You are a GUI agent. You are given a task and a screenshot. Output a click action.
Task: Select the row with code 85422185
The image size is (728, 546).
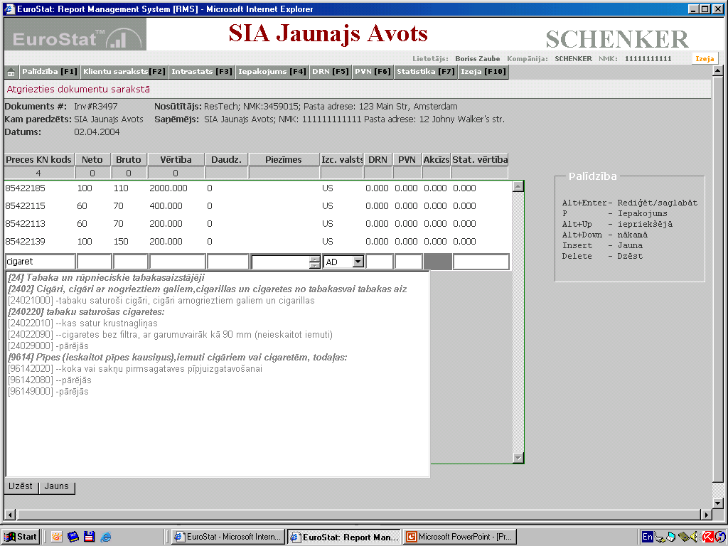click(x=258, y=188)
